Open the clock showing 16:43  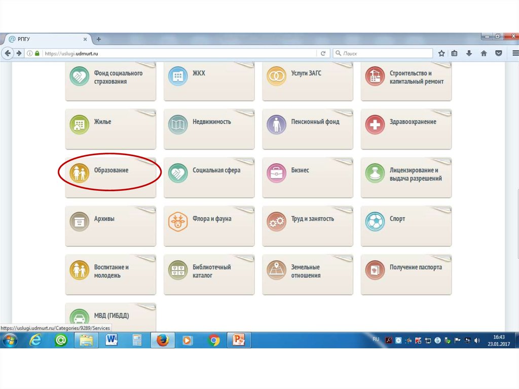tap(499, 340)
